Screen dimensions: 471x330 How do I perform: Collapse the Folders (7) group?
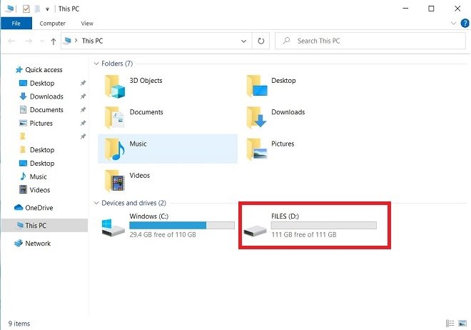pos(96,64)
